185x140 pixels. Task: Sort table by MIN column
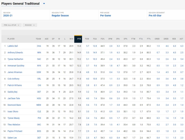pyautogui.click(x=71, y=39)
